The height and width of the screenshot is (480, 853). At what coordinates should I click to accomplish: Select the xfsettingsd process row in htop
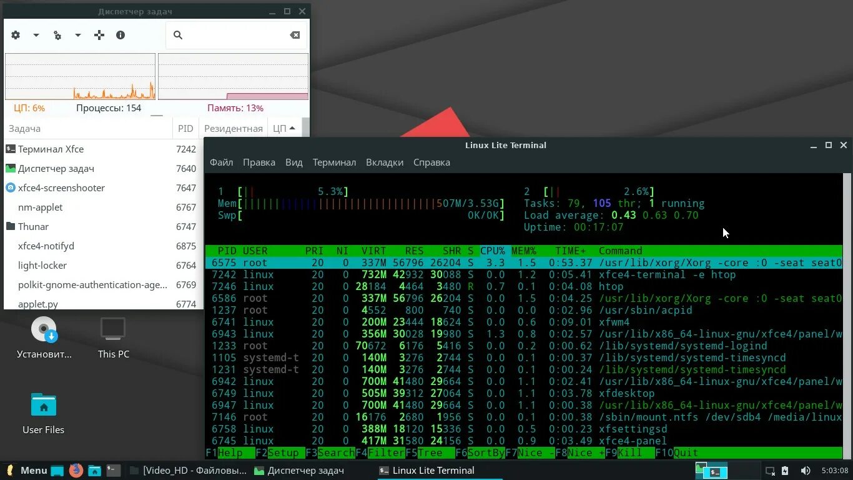click(524, 429)
